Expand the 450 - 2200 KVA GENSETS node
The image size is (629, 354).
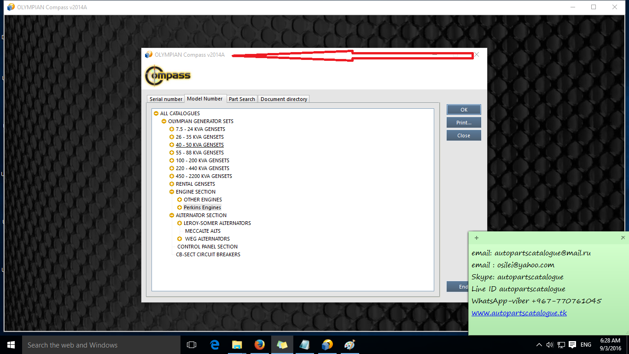pos(172,176)
